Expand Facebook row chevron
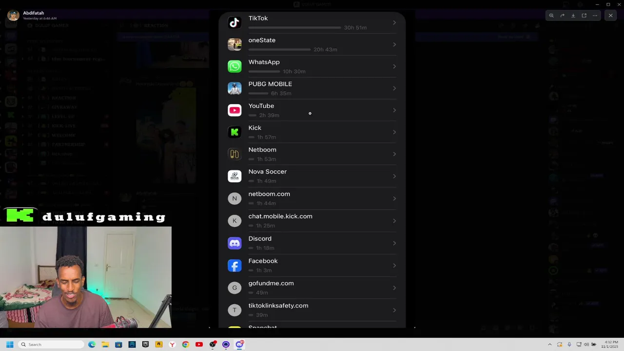 394,265
